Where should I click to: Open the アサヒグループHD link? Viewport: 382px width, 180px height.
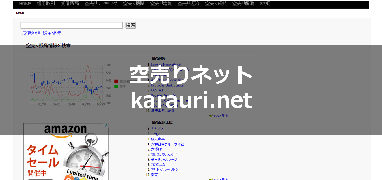(164, 170)
